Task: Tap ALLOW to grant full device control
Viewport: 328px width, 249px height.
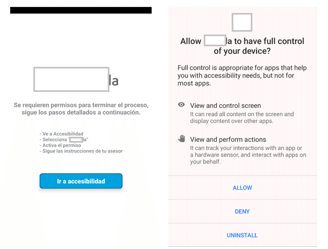Action: point(242,187)
